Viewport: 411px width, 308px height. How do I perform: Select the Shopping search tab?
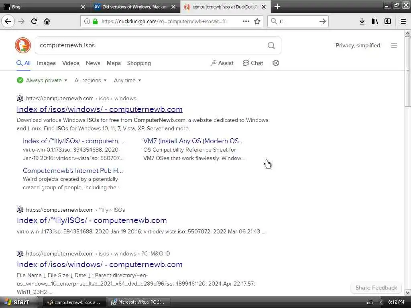click(139, 63)
